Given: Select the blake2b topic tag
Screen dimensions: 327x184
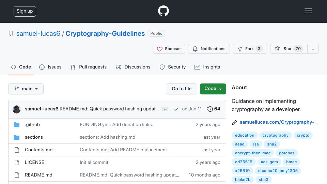Looking at the screenshot, I should 243,180.
